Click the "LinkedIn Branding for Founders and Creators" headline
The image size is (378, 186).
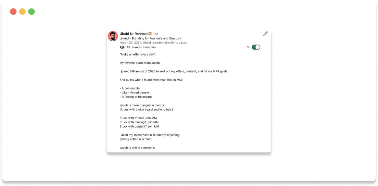tap(150, 38)
